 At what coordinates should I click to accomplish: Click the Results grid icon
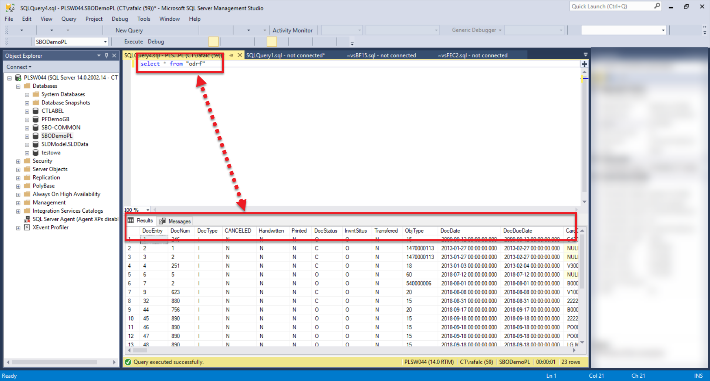click(x=131, y=220)
